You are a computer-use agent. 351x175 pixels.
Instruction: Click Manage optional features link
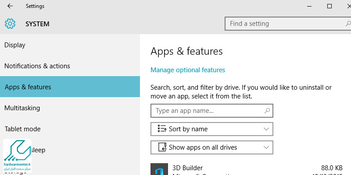[188, 70]
